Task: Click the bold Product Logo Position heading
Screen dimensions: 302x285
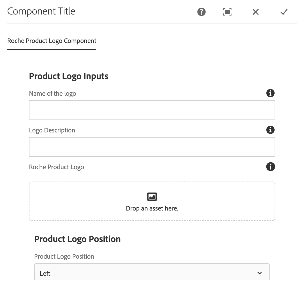Action: (77, 239)
